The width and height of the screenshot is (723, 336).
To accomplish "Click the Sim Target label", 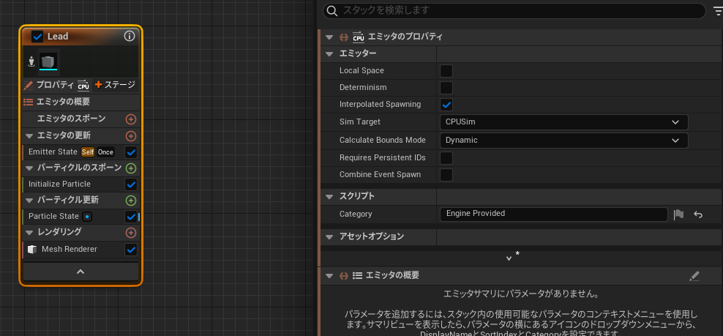I will point(359,122).
